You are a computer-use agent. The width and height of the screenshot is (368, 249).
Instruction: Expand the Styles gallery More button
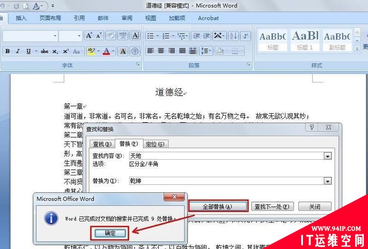point(357,49)
